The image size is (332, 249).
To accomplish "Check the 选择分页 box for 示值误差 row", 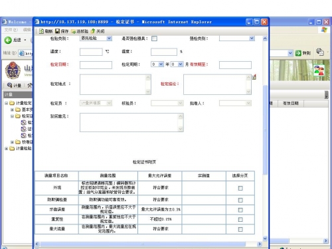I will (240, 210).
